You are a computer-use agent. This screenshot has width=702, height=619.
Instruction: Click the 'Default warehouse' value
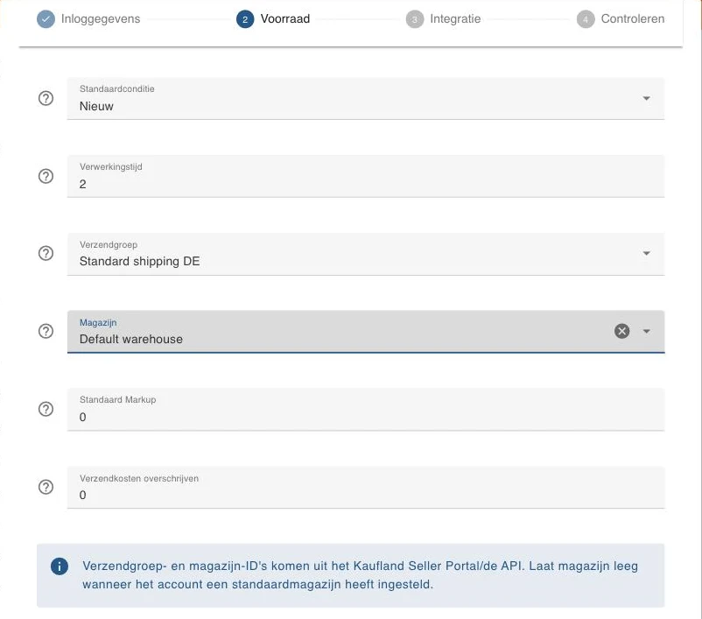[130, 339]
